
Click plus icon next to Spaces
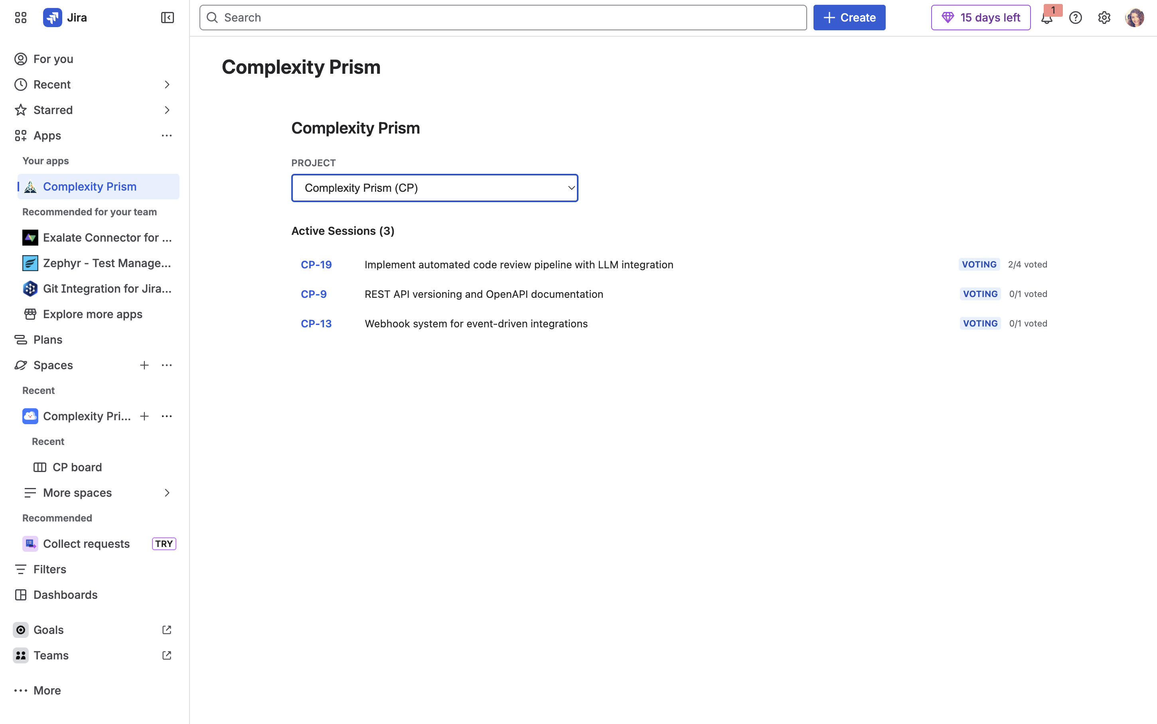coord(144,365)
